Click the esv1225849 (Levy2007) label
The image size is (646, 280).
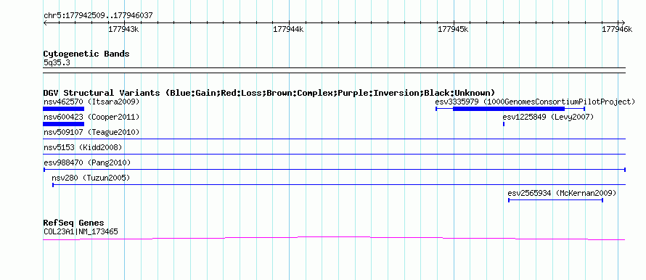[548, 117]
